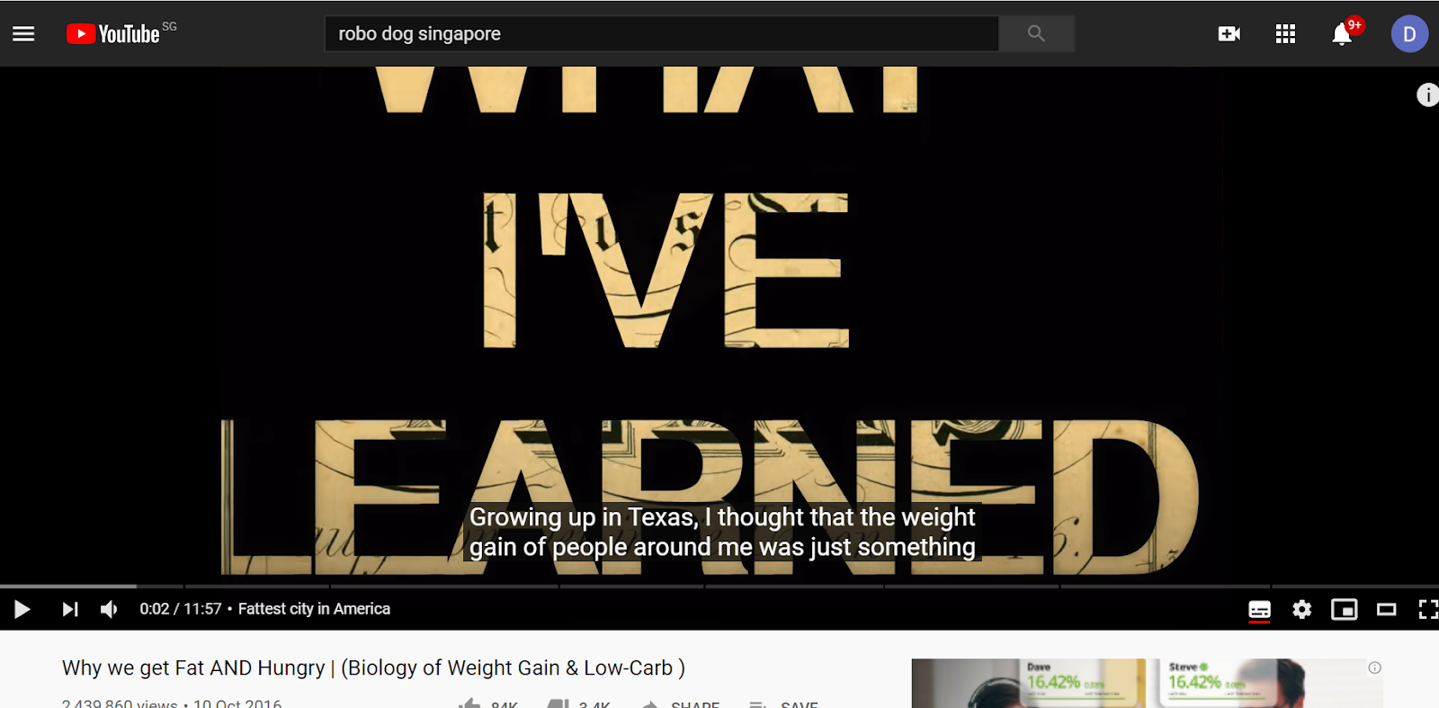This screenshot has height=708, width=1439.
Task: Seek along the video progress bar
Action: point(719,587)
